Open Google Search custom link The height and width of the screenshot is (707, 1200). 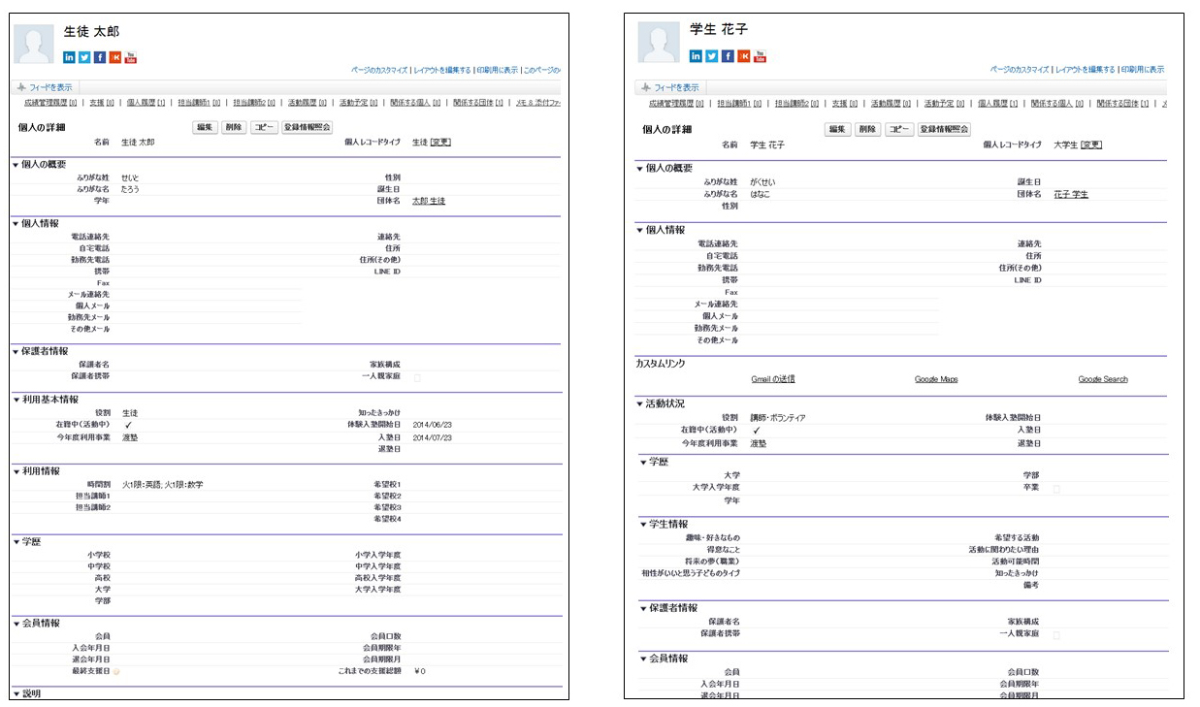pos(1102,379)
